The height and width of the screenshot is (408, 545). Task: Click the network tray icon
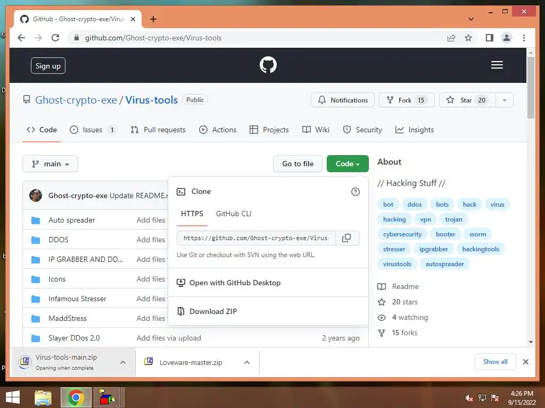[x=482, y=398]
